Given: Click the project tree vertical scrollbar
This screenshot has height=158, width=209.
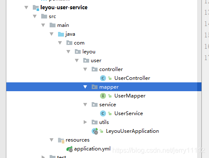Looking at the screenshot, I should point(199,79).
